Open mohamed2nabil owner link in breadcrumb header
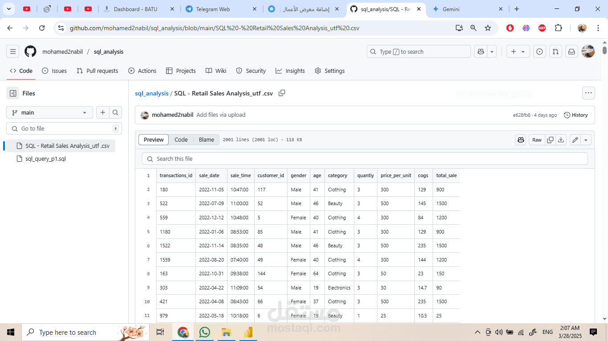Screen dimensions: 608x341 (62, 52)
